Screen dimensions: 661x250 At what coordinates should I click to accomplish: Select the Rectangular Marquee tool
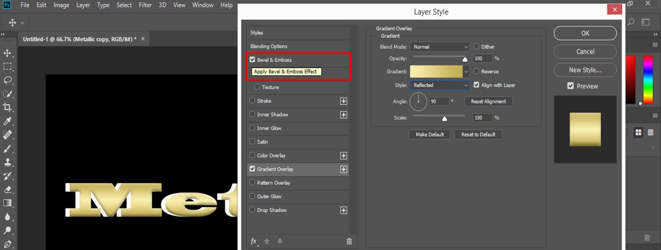point(7,66)
